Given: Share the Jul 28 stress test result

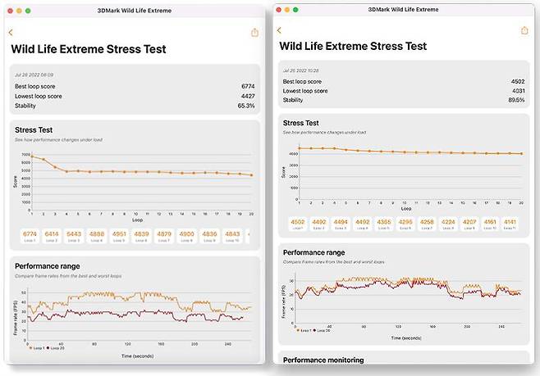Looking at the screenshot, I should pyautogui.click(x=255, y=33).
